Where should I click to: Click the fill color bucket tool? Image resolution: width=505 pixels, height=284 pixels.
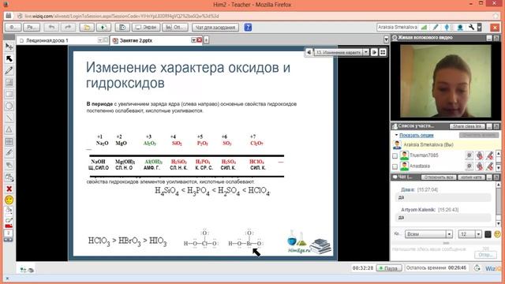[9, 211]
